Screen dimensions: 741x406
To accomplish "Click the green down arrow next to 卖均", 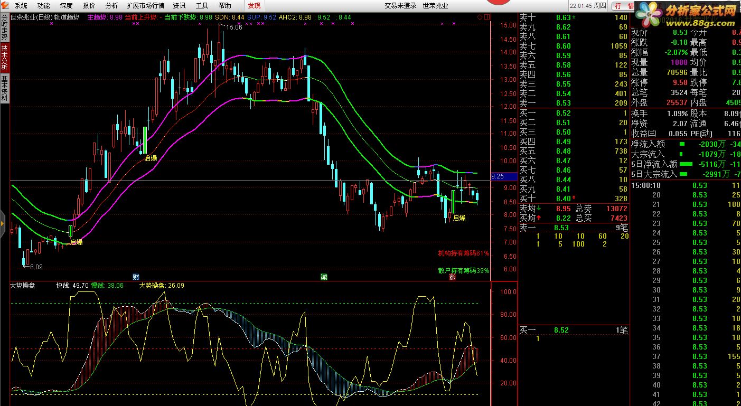I will 539,208.
